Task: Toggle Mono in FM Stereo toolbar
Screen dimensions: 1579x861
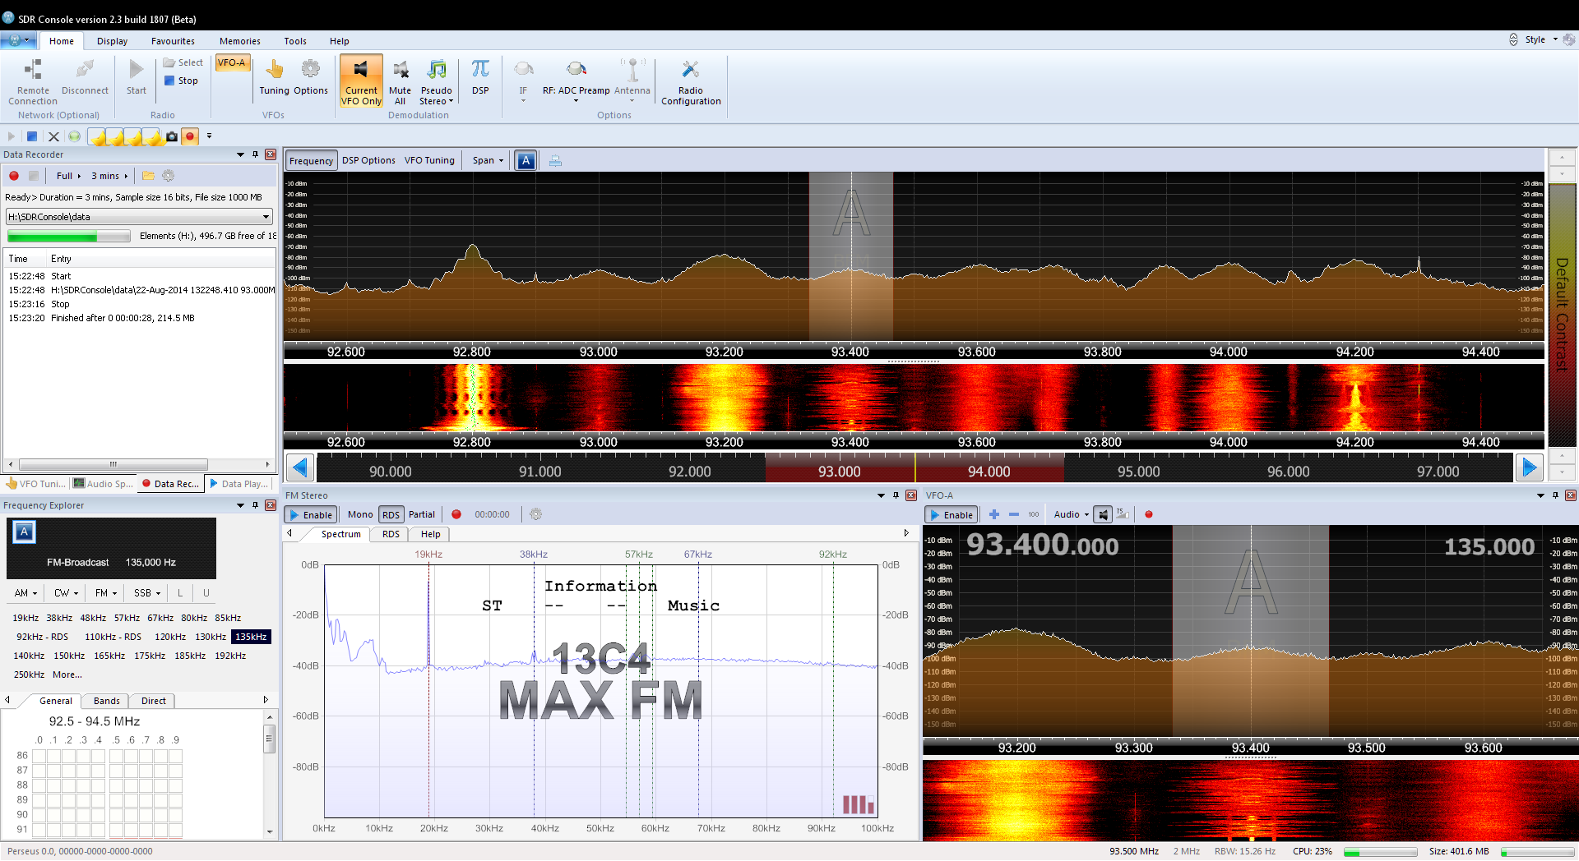Action: coord(360,515)
